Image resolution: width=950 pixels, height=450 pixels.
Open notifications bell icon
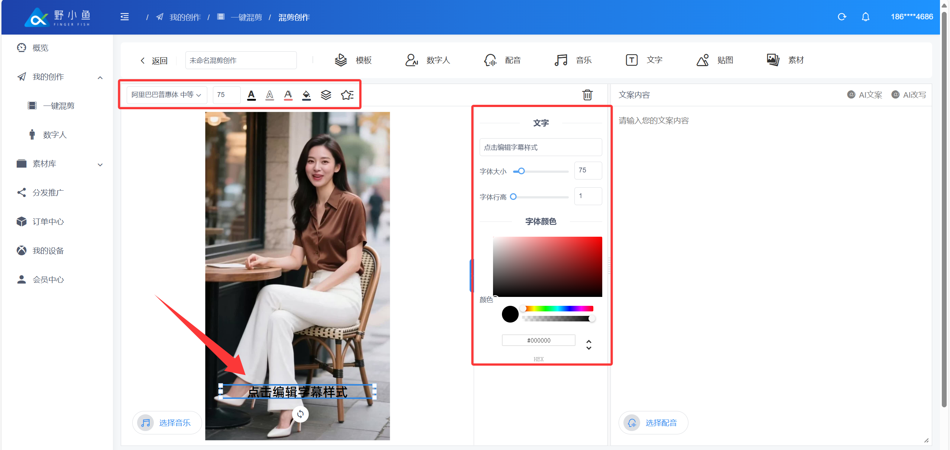click(x=866, y=17)
